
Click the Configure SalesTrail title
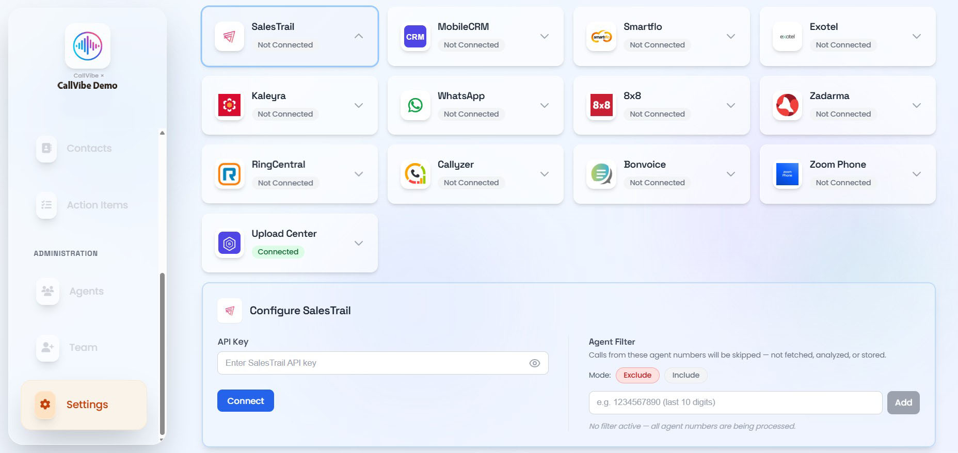click(300, 311)
